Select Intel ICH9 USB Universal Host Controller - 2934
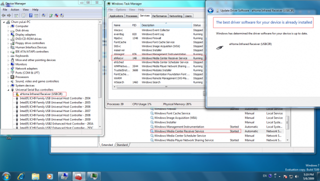The image size is (320, 181). pos(55,98)
